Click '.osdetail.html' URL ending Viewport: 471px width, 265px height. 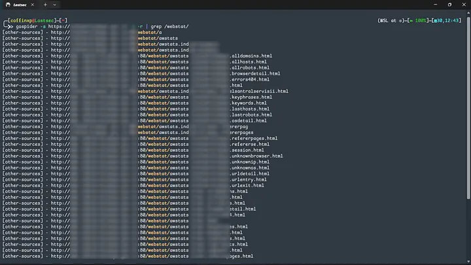248,121
